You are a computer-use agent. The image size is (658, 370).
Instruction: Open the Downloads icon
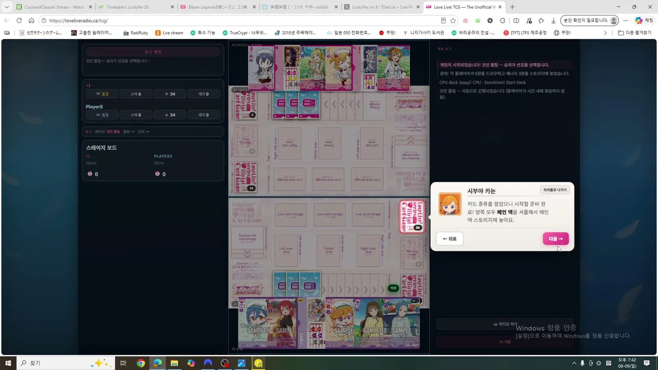[x=553, y=21]
